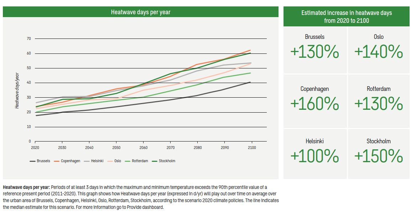Click the Stockholm dark green legend swatch
The image size is (416, 216).
pyautogui.click(x=154, y=161)
